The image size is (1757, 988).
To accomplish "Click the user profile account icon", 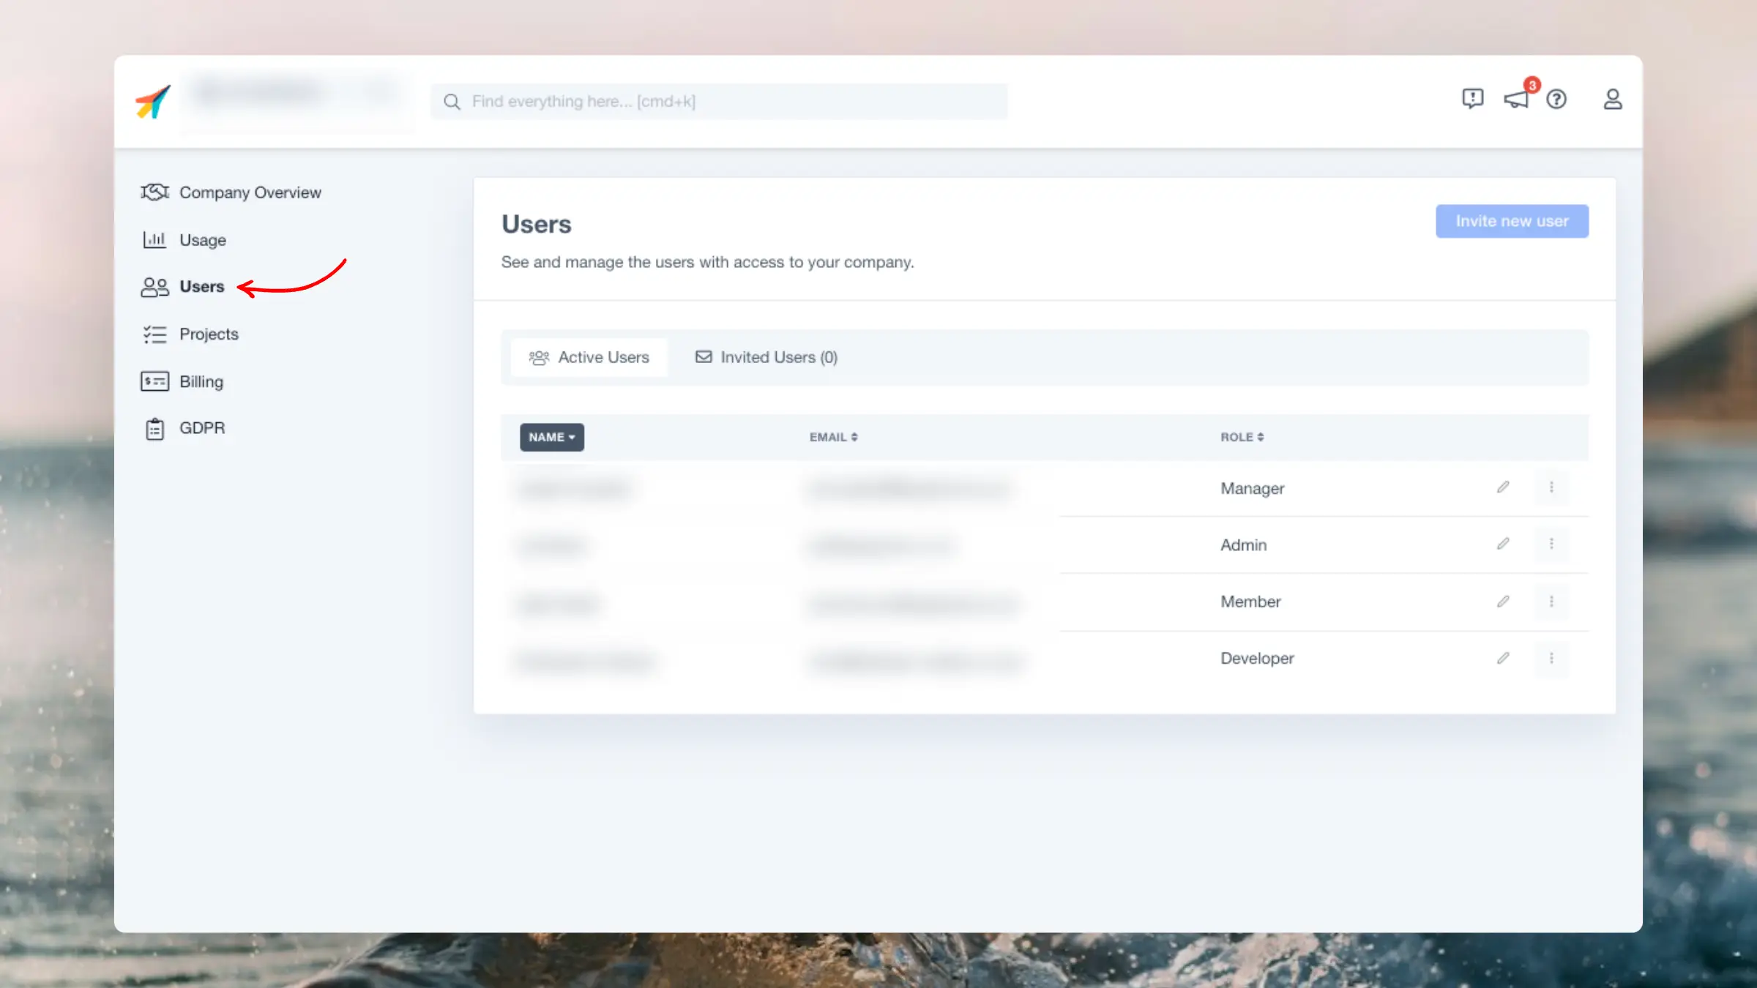I will pyautogui.click(x=1612, y=99).
